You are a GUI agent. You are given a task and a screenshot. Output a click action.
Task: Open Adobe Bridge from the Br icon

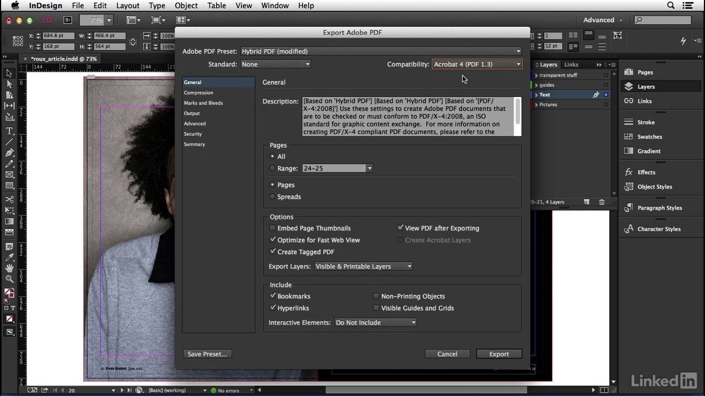tap(68, 20)
